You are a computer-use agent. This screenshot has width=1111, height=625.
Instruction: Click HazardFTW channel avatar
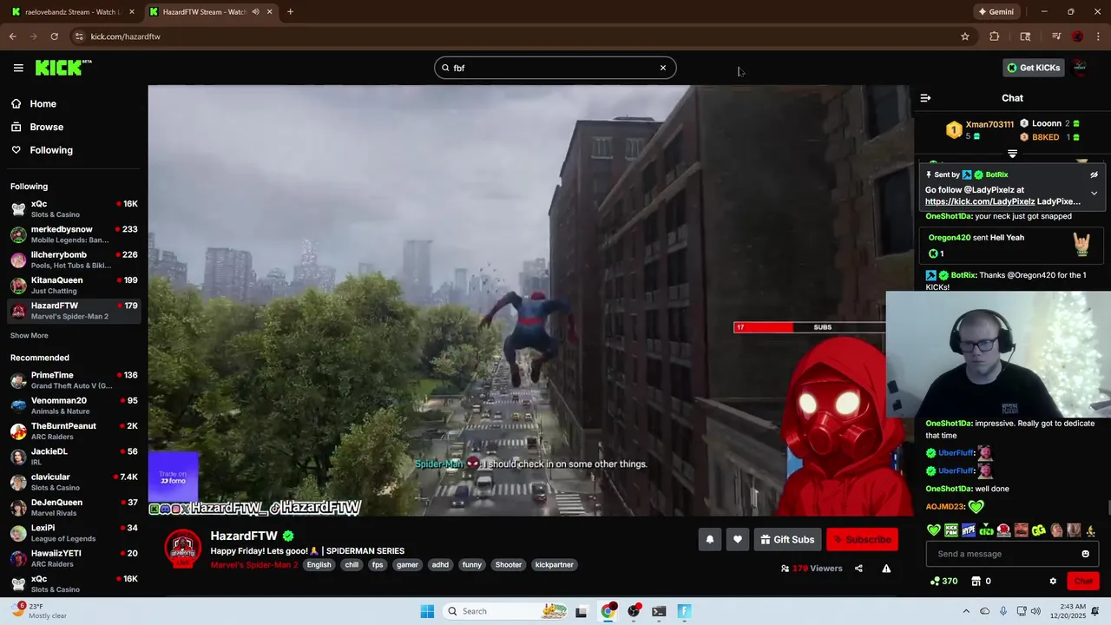click(x=182, y=549)
